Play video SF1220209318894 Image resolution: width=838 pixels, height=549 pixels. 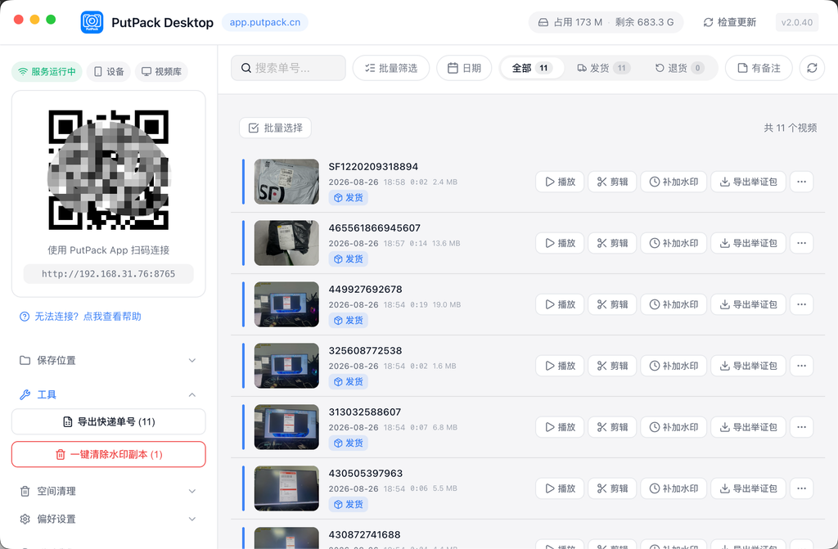pyautogui.click(x=560, y=182)
